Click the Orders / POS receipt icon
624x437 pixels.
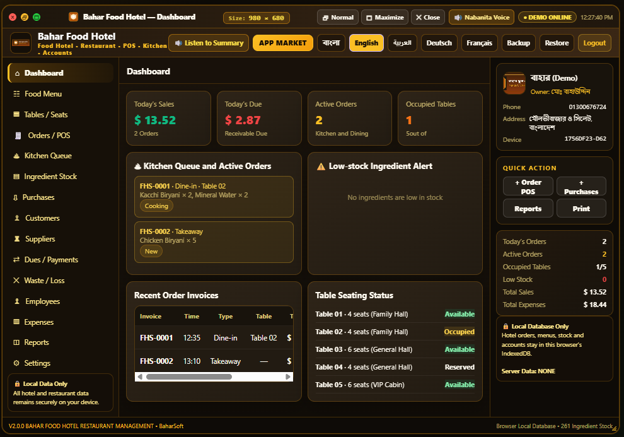pyautogui.click(x=18, y=136)
